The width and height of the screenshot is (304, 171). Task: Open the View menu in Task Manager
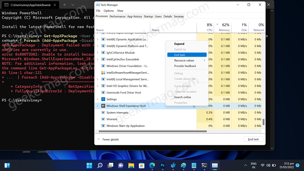(x=120, y=11)
